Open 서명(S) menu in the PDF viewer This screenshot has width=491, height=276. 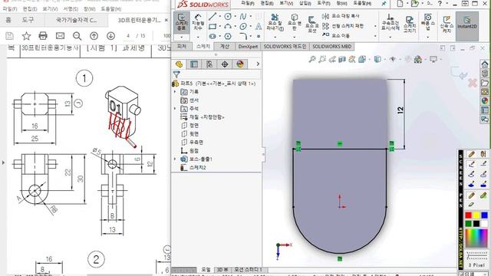71,8
